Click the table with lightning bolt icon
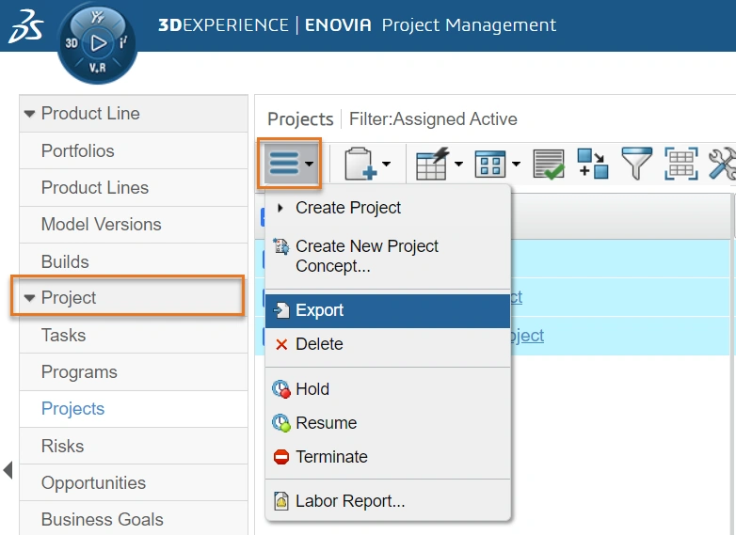736x535 pixels. tap(432, 165)
